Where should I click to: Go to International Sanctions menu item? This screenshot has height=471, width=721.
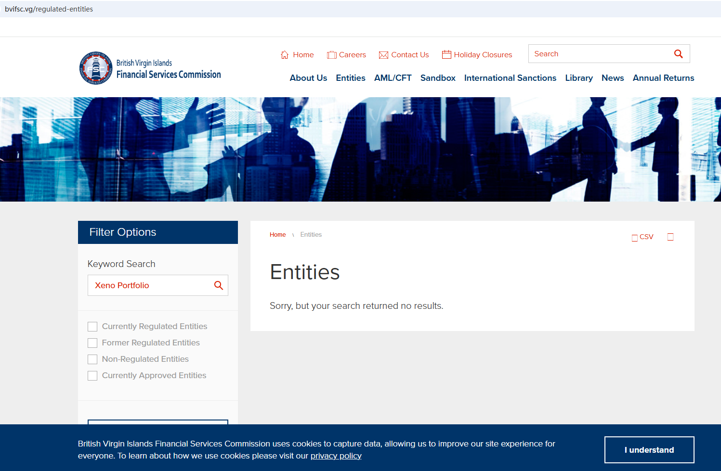point(510,78)
